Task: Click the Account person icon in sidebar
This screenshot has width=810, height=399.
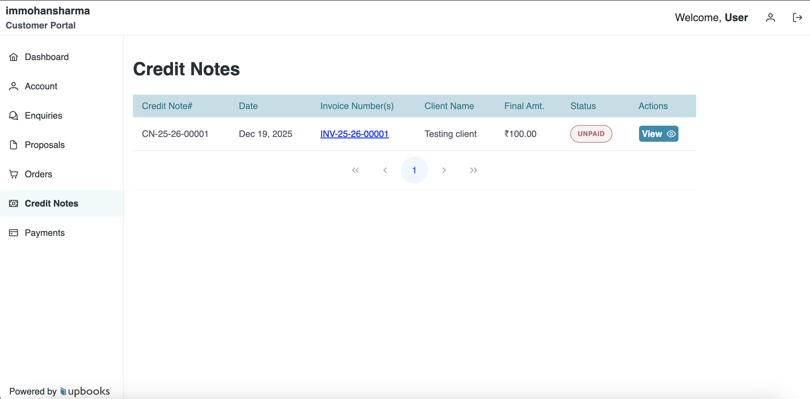Action: 13,86
